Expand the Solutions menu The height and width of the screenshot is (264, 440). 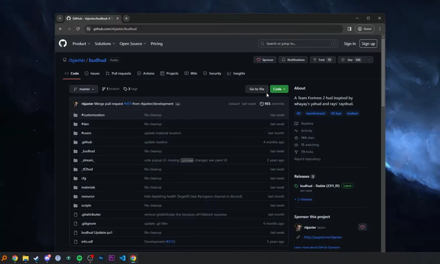click(105, 44)
